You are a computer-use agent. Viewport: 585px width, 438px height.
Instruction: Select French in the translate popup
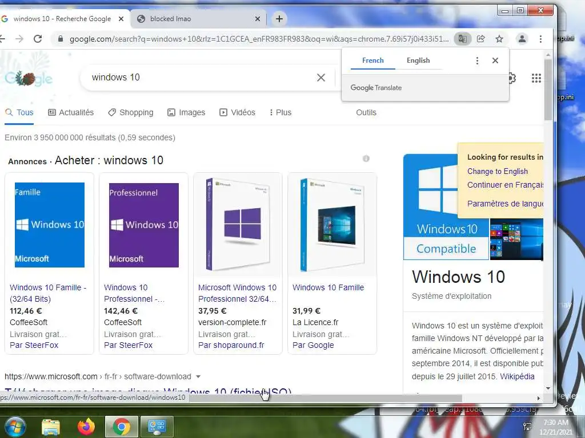(x=372, y=60)
